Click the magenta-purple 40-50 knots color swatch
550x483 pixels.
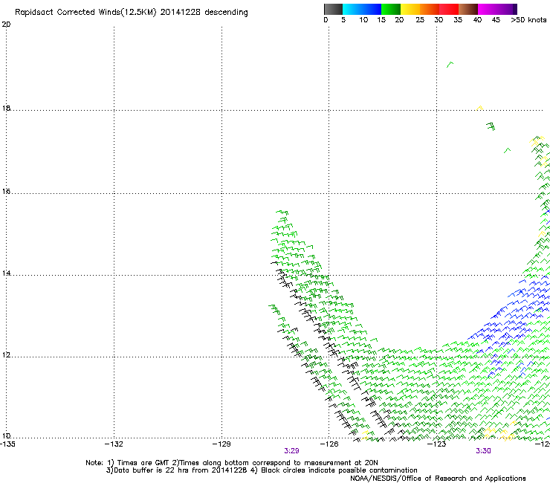click(497, 9)
